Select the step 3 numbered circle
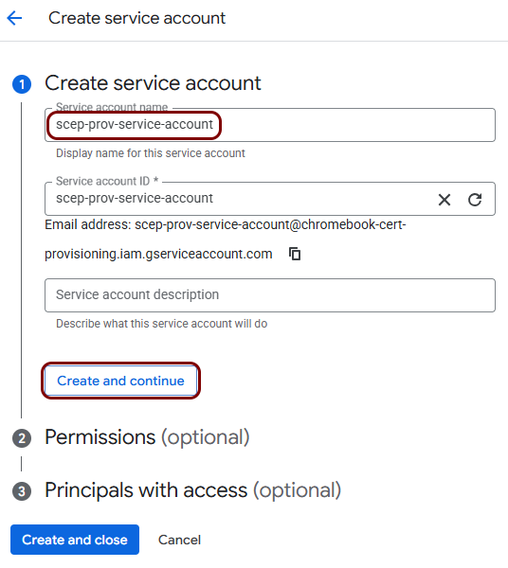Screen dimensions: 508x568 click(x=22, y=491)
